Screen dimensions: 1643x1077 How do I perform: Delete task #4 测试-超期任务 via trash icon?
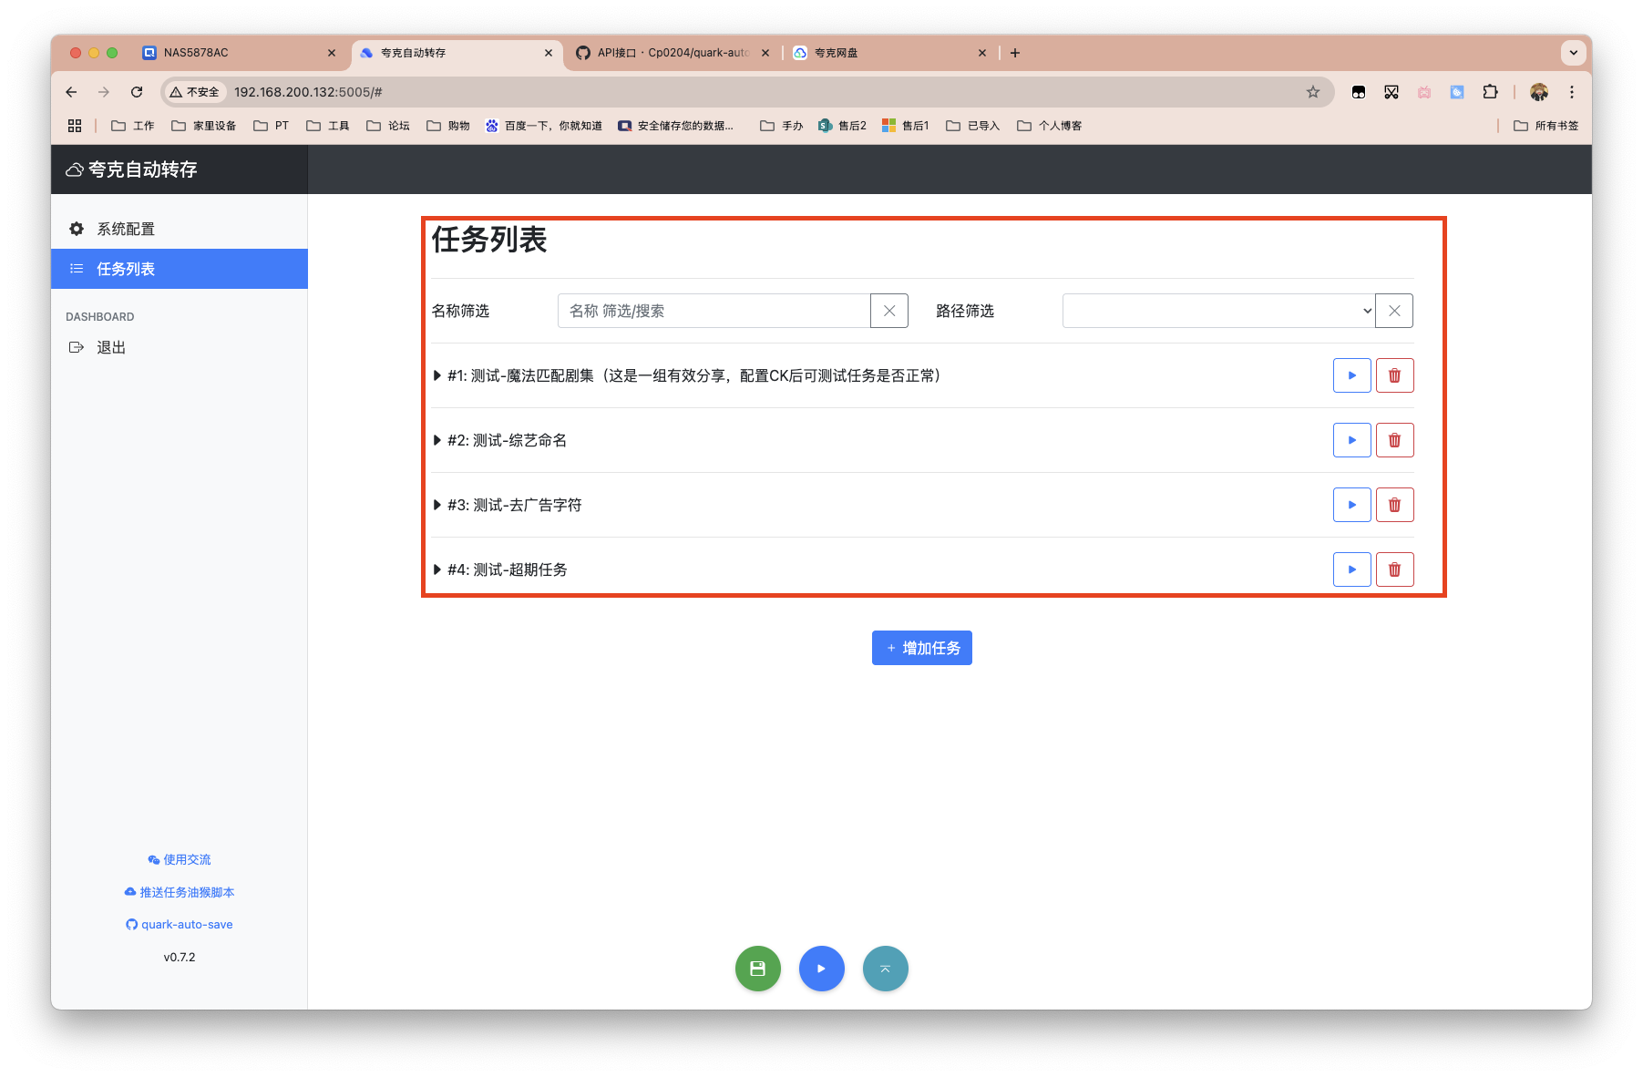[1394, 569]
